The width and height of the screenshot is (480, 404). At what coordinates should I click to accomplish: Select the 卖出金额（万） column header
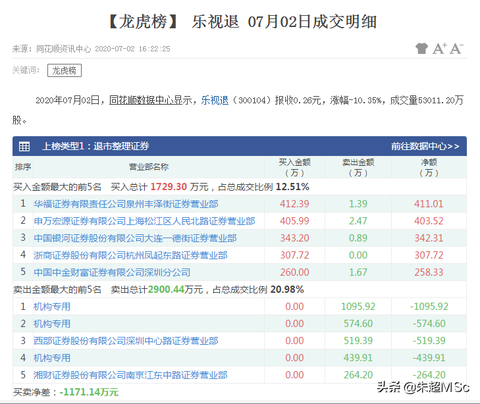[x=358, y=167]
